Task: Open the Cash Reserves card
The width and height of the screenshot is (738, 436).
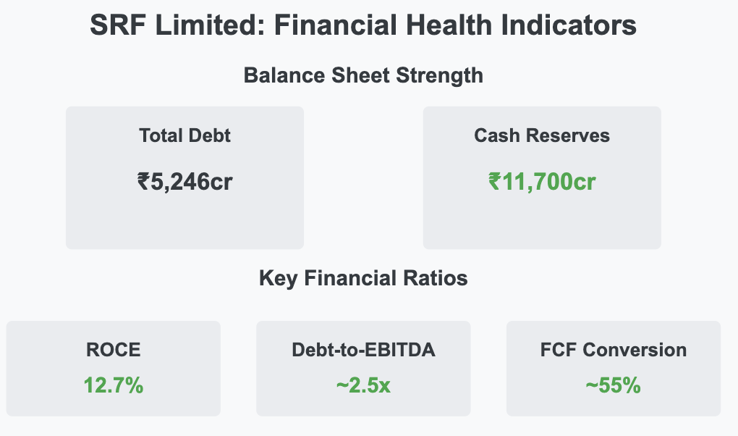Action: (542, 177)
